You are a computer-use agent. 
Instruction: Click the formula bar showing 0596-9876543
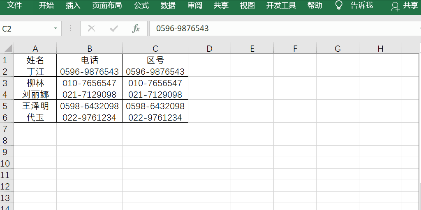click(x=285, y=28)
